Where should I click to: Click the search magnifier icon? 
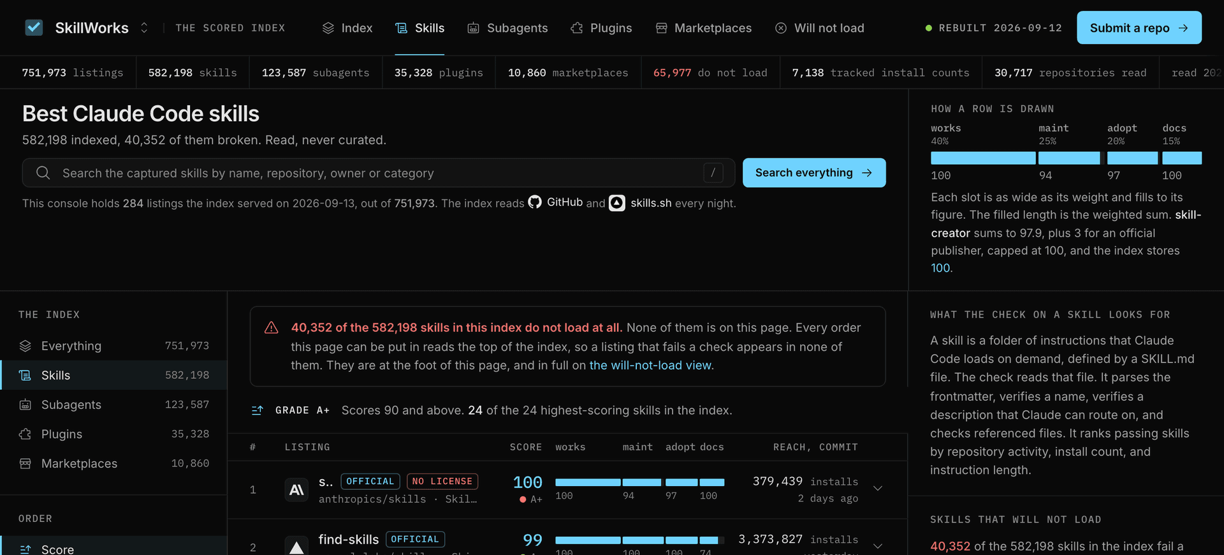[x=43, y=173]
